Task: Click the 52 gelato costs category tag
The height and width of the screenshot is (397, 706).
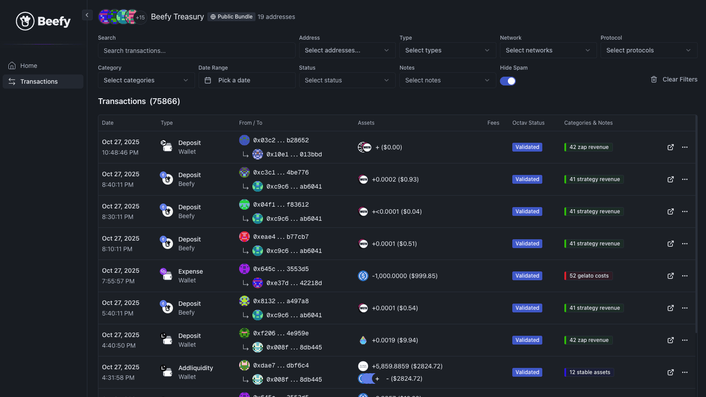Action: [589, 276]
